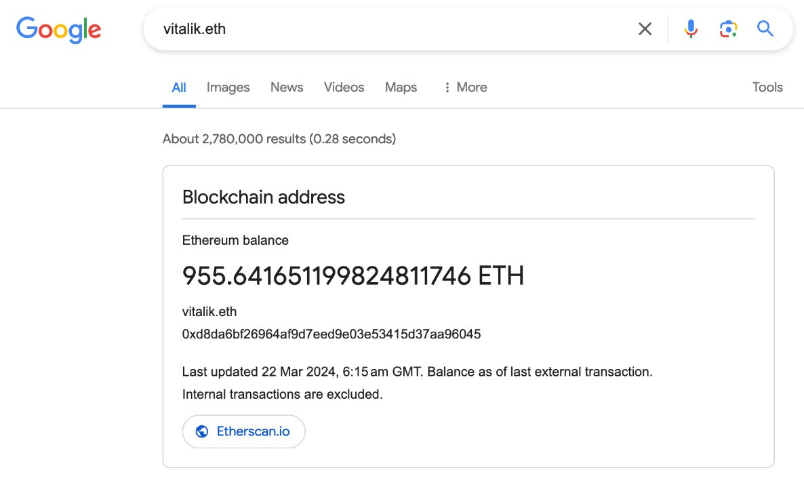
Task: Switch to the Images tab
Action: click(x=228, y=87)
